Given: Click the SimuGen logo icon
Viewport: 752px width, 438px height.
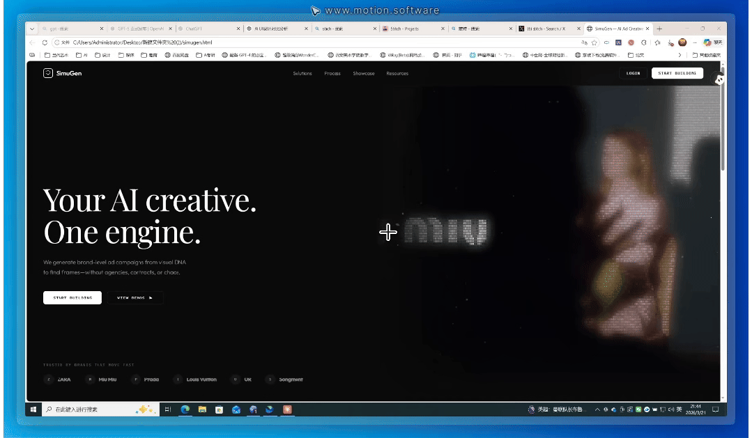Looking at the screenshot, I should tap(48, 73).
